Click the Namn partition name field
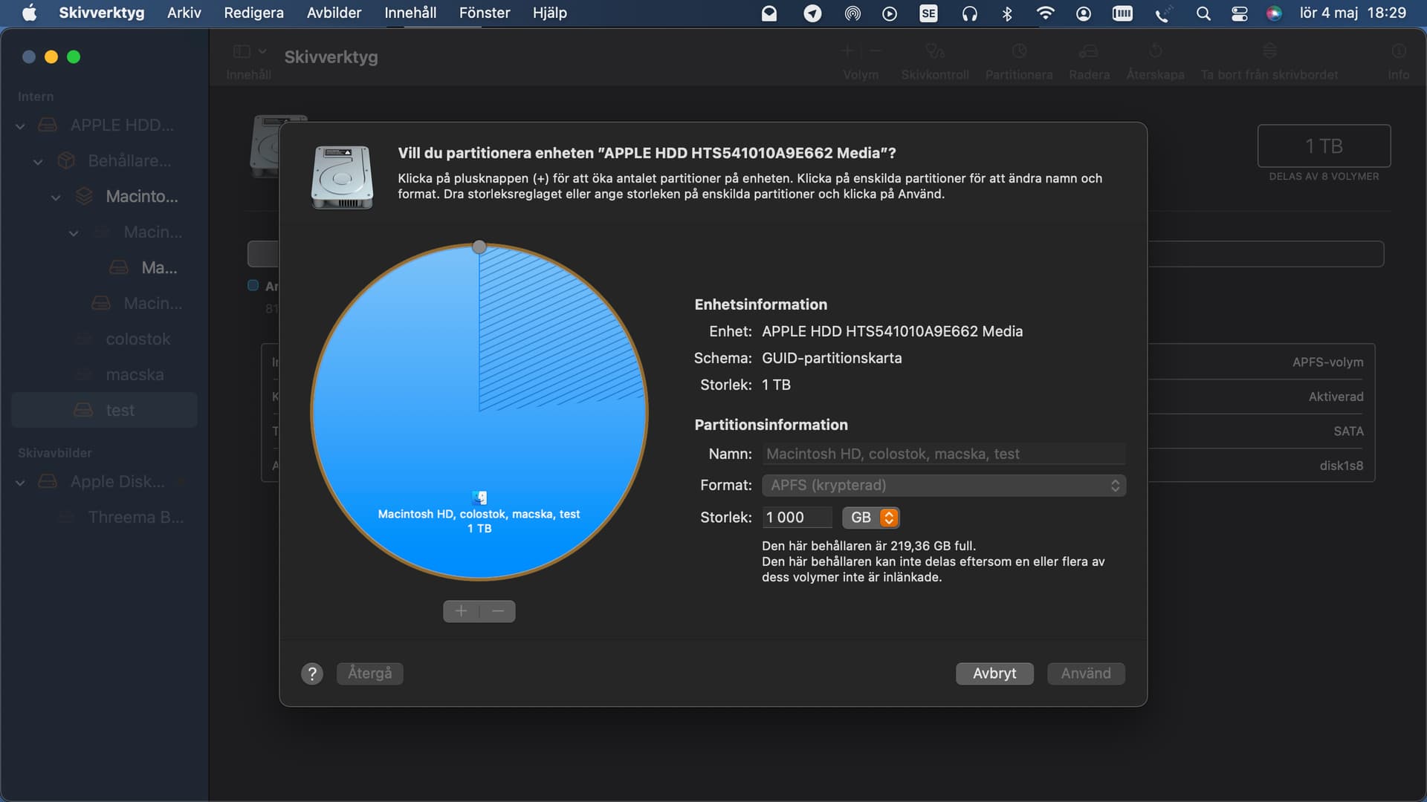Image resolution: width=1427 pixels, height=802 pixels. [943, 454]
